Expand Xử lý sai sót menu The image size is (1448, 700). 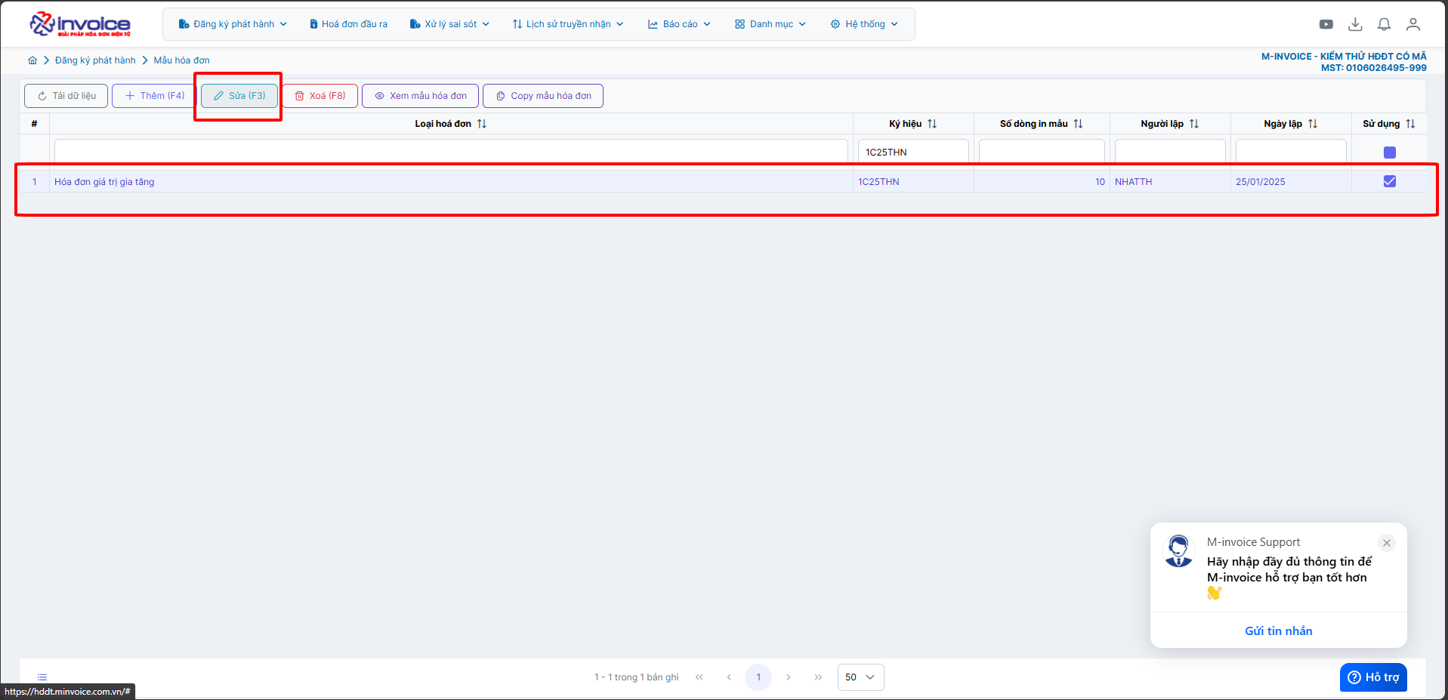(449, 24)
